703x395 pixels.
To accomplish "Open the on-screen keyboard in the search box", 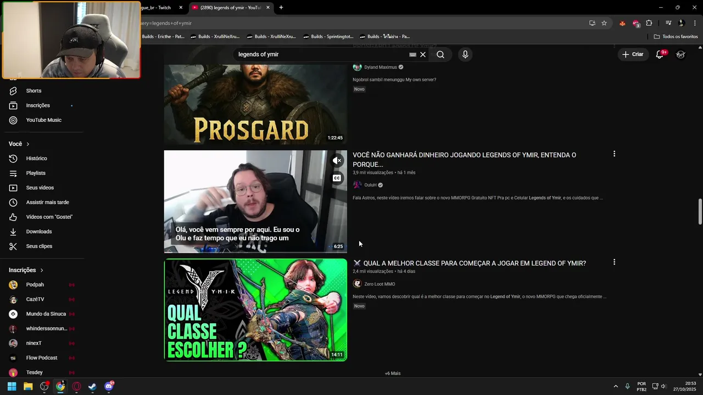I will 412,54.
